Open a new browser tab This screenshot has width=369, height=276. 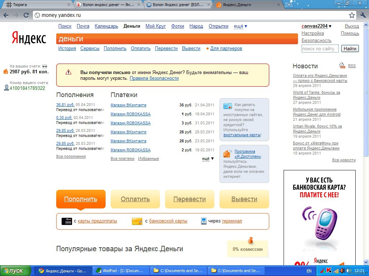tap(289, 4)
